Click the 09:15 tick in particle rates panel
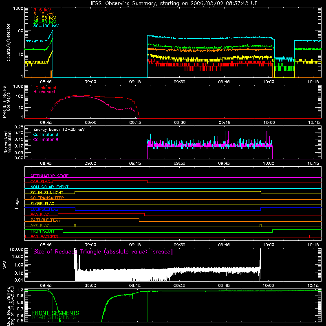The width and height of the screenshot is (326, 326). point(135,123)
